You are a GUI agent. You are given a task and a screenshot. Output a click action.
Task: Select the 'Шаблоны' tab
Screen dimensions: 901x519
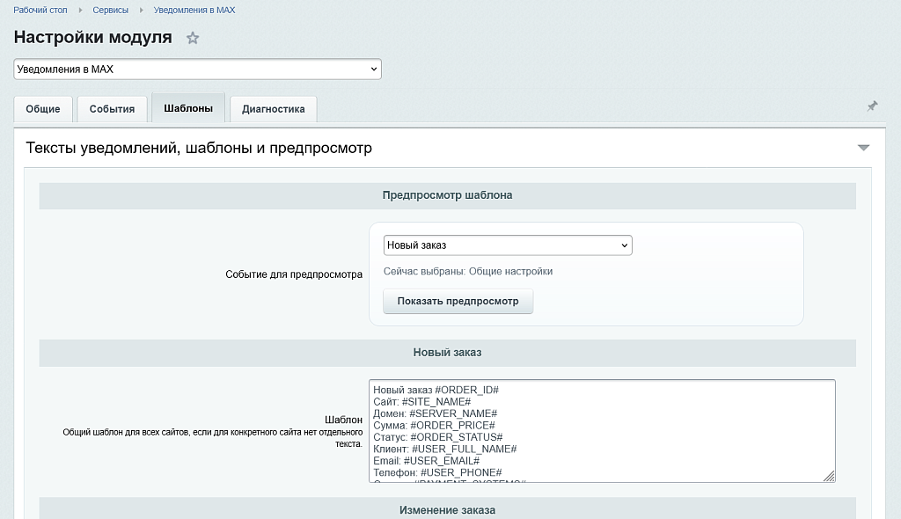pyautogui.click(x=188, y=108)
